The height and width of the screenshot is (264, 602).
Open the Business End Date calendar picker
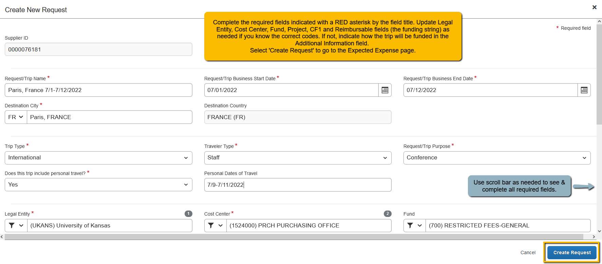click(584, 90)
